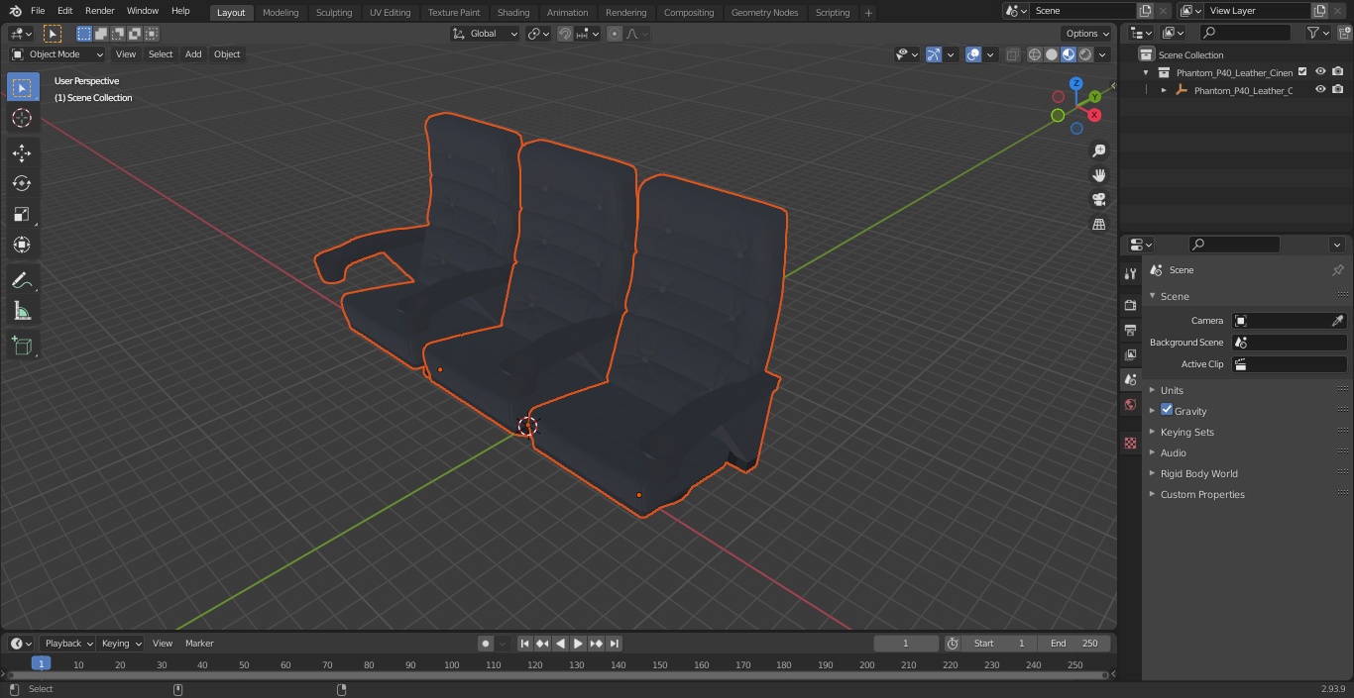Open the Output properties tab
The image size is (1354, 698).
[x=1130, y=330]
